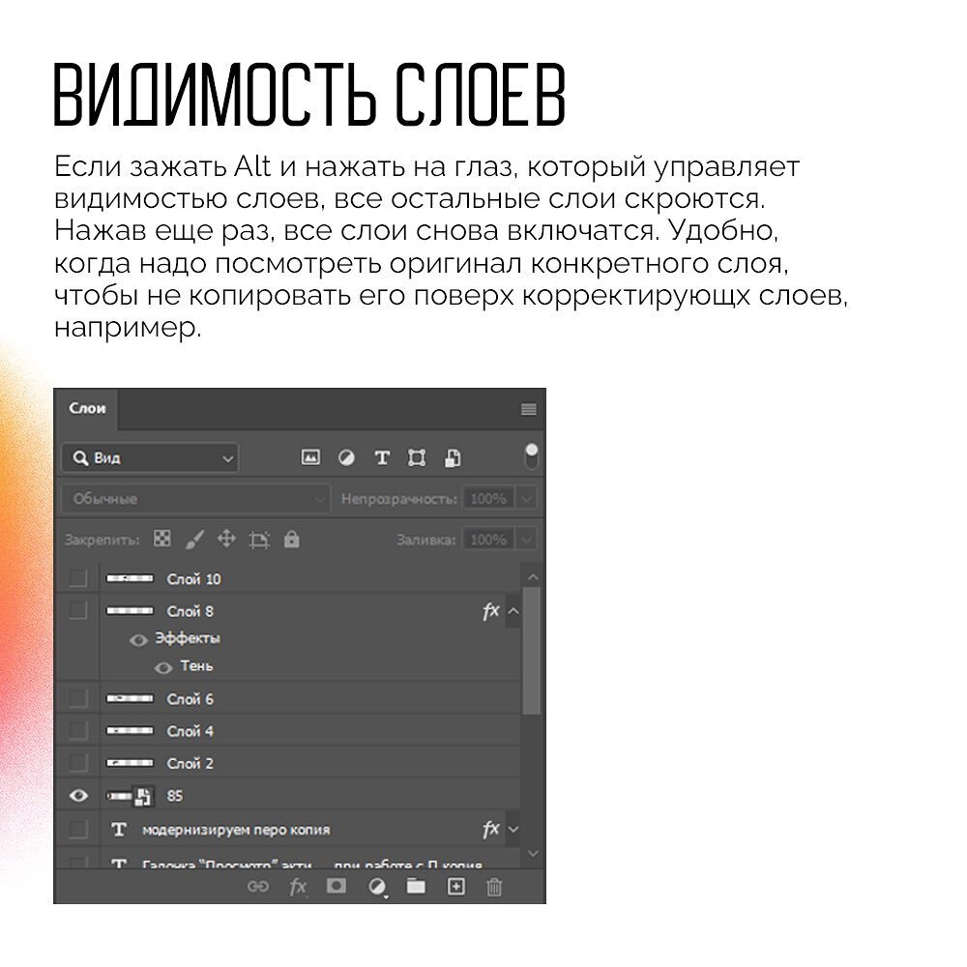Select layer Слой 6
This screenshot has width=967, height=967.
pos(288,698)
